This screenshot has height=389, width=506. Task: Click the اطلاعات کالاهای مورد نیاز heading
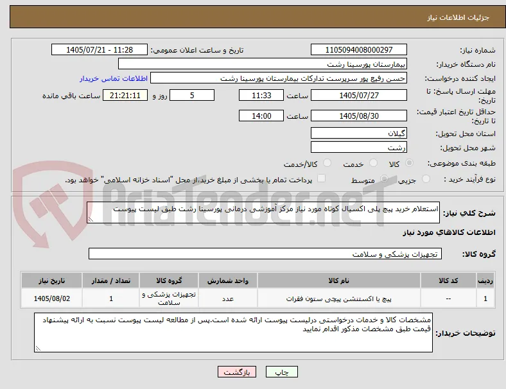click(x=449, y=232)
